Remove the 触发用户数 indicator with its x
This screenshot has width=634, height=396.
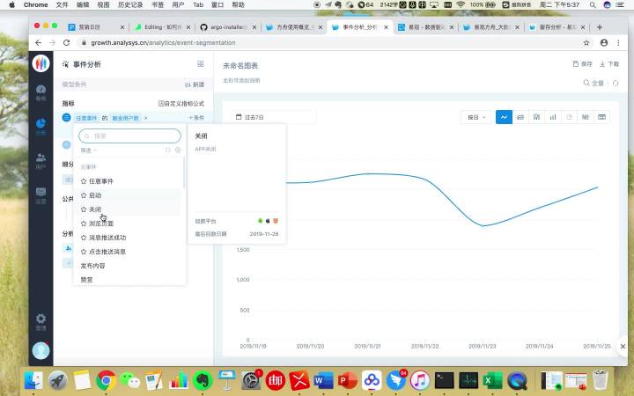tap(146, 118)
